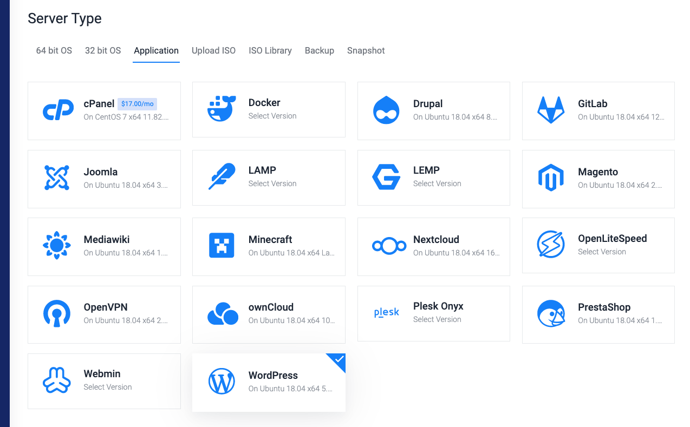Click the Webmin logo icon
The image size is (690, 427).
[57, 379]
